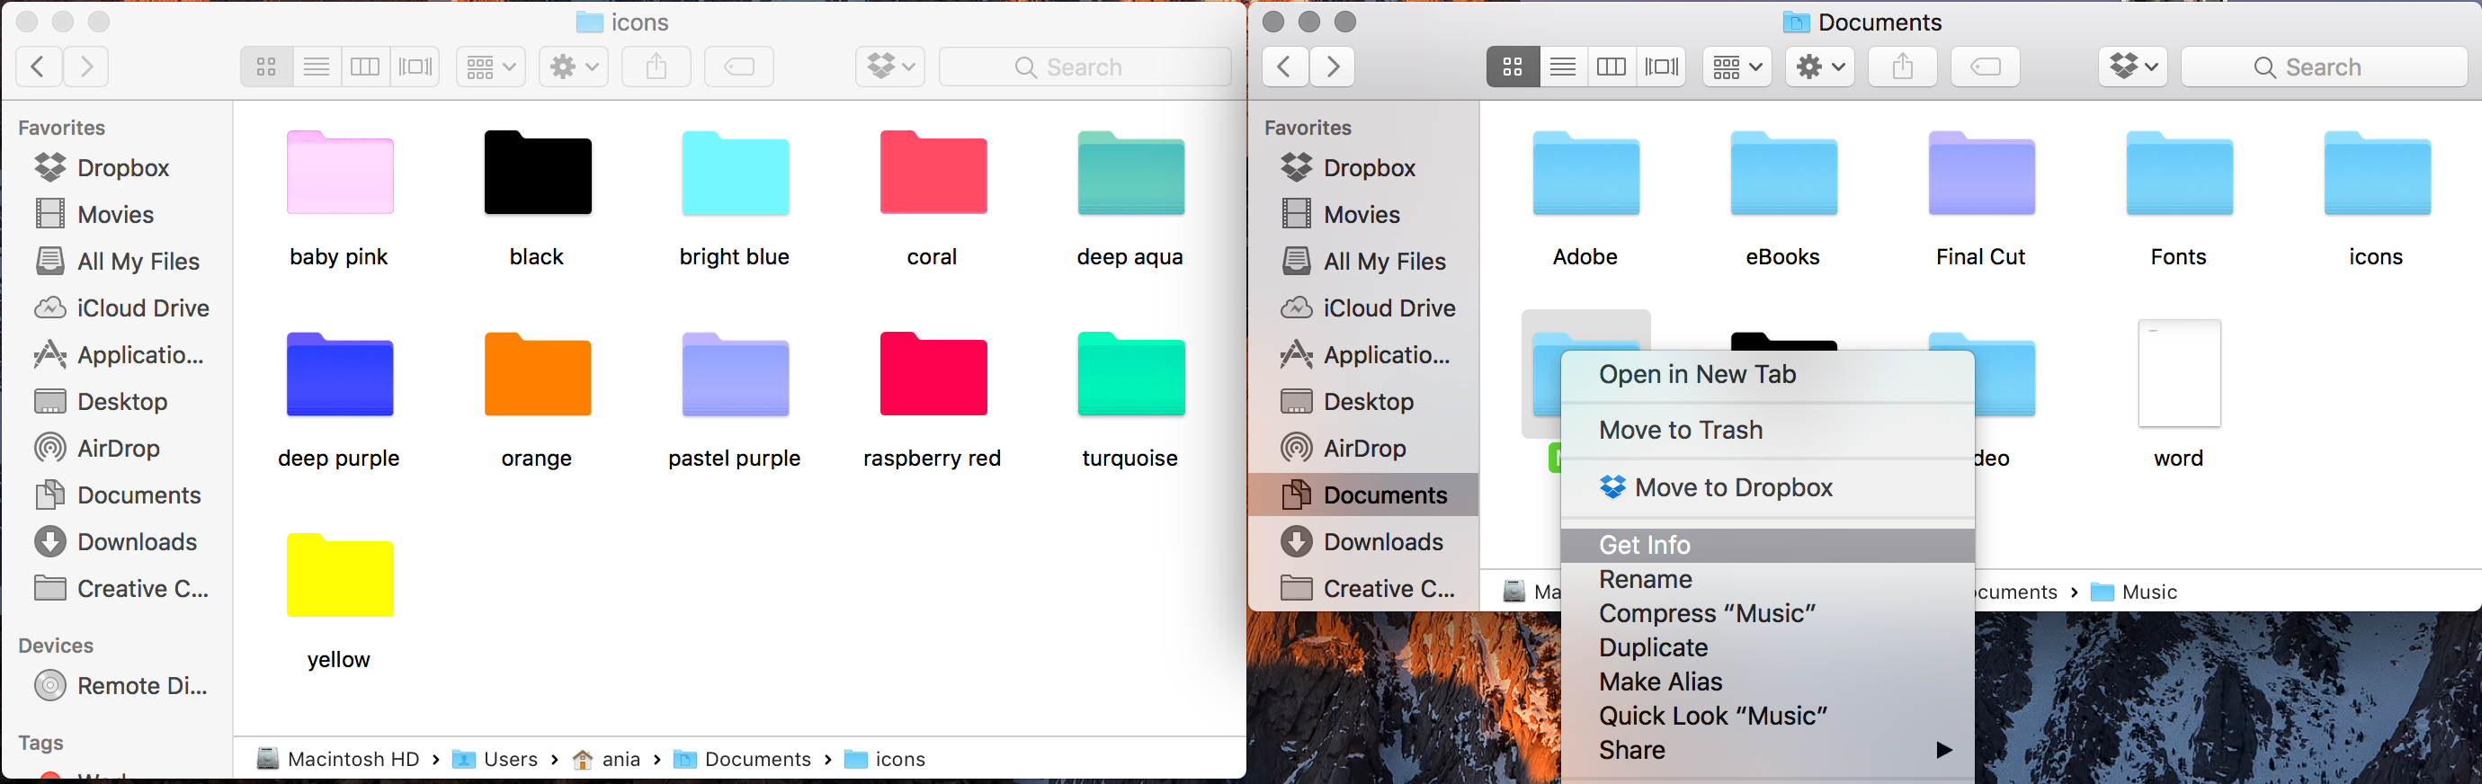The image size is (2482, 784).
Task: Choose Make Alias from context menu
Action: click(x=1767, y=682)
